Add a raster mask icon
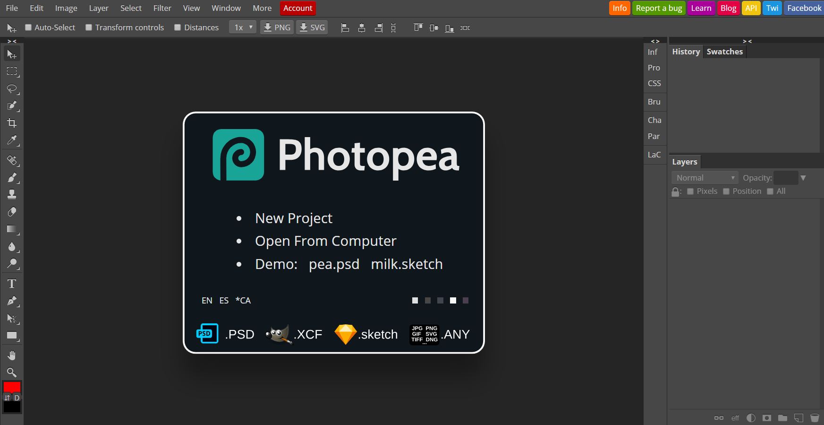 coord(767,418)
